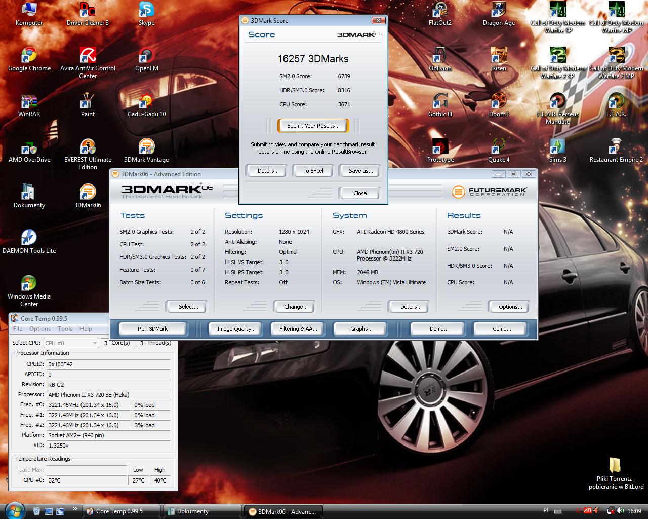Launch the Restaurant Empire 2 icon

pos(616,151)
